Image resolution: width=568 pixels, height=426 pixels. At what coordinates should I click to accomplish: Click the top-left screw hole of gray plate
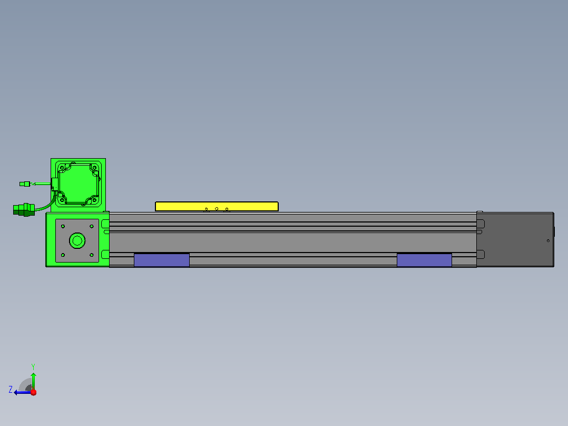pos(63,226)
